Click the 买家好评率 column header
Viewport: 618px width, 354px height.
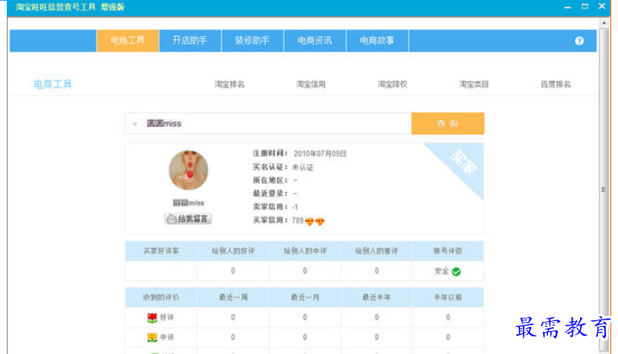click(161, 251)
